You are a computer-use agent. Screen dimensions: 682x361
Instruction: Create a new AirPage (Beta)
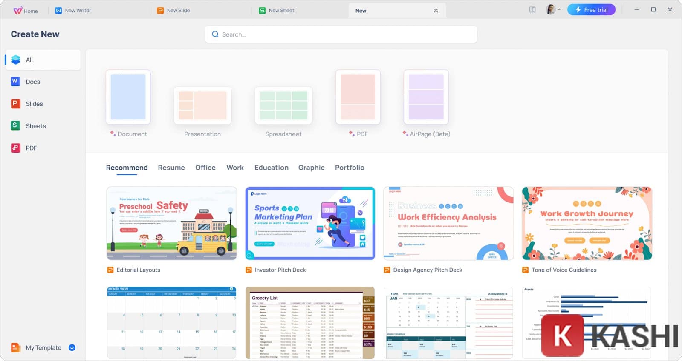pos(426,97)
